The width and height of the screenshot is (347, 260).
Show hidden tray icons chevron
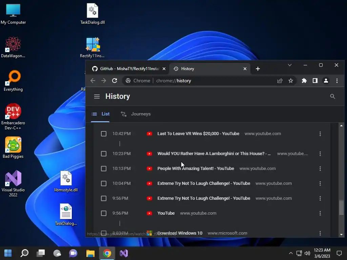click(291, 253)
